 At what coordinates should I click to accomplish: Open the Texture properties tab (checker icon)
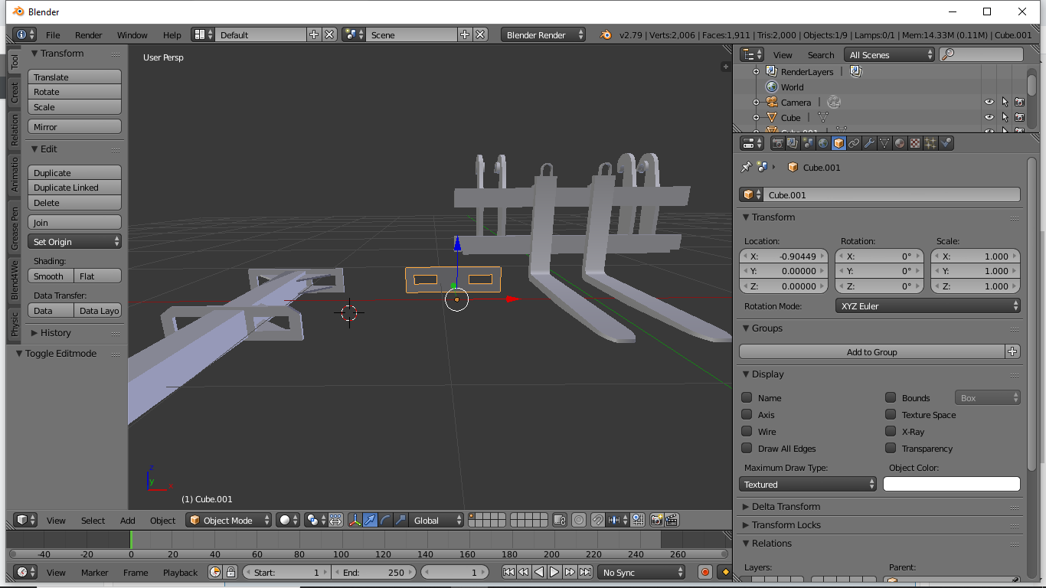coord(915,143)
